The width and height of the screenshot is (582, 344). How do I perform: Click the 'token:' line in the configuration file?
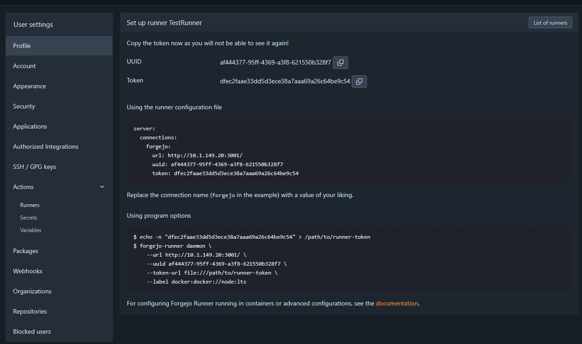pos(225,173)
